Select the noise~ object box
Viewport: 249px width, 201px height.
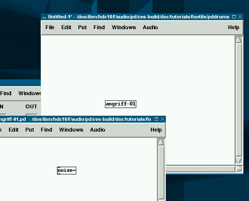pyautogui.click(x=66, y=171)
